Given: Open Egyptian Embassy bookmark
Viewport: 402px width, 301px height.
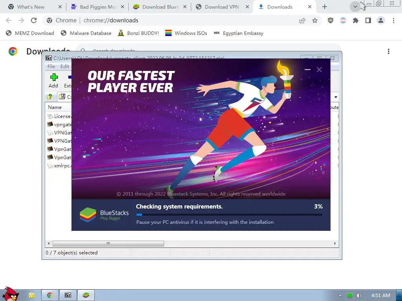Looking at the screenshot, I should (238, 33).
